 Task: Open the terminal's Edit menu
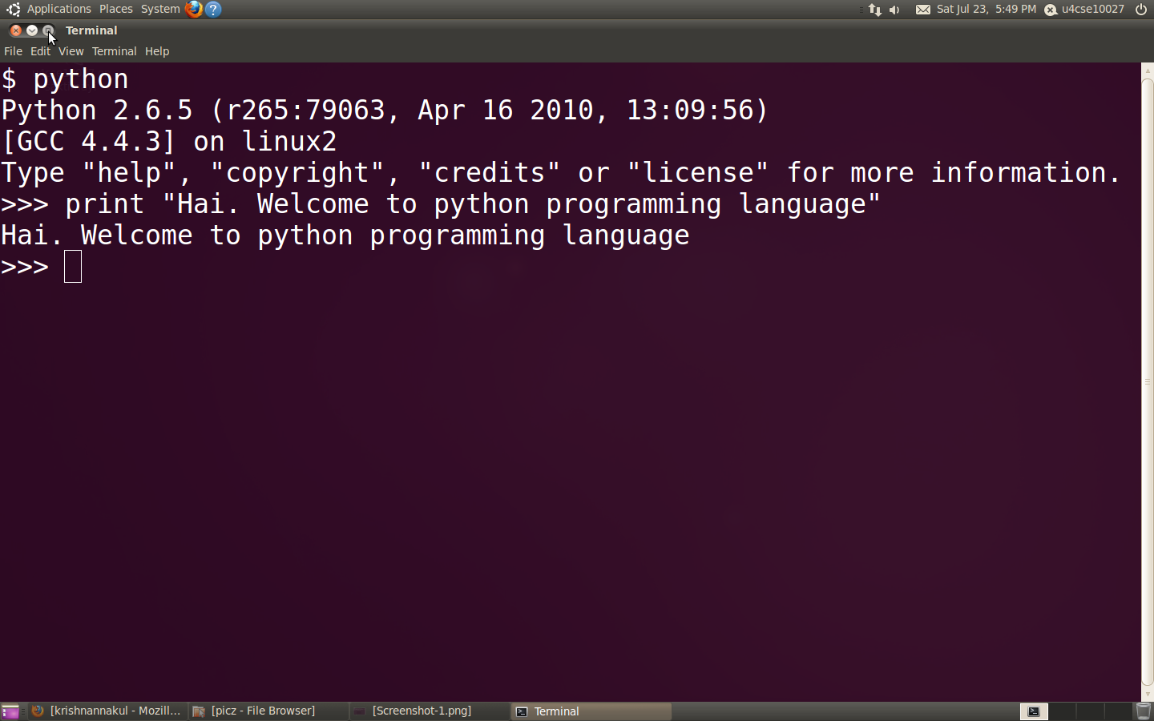pos(40,51)
